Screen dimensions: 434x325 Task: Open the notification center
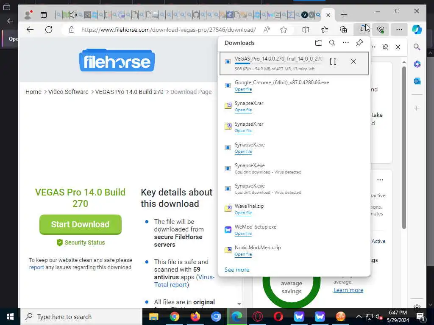point(421,317)
